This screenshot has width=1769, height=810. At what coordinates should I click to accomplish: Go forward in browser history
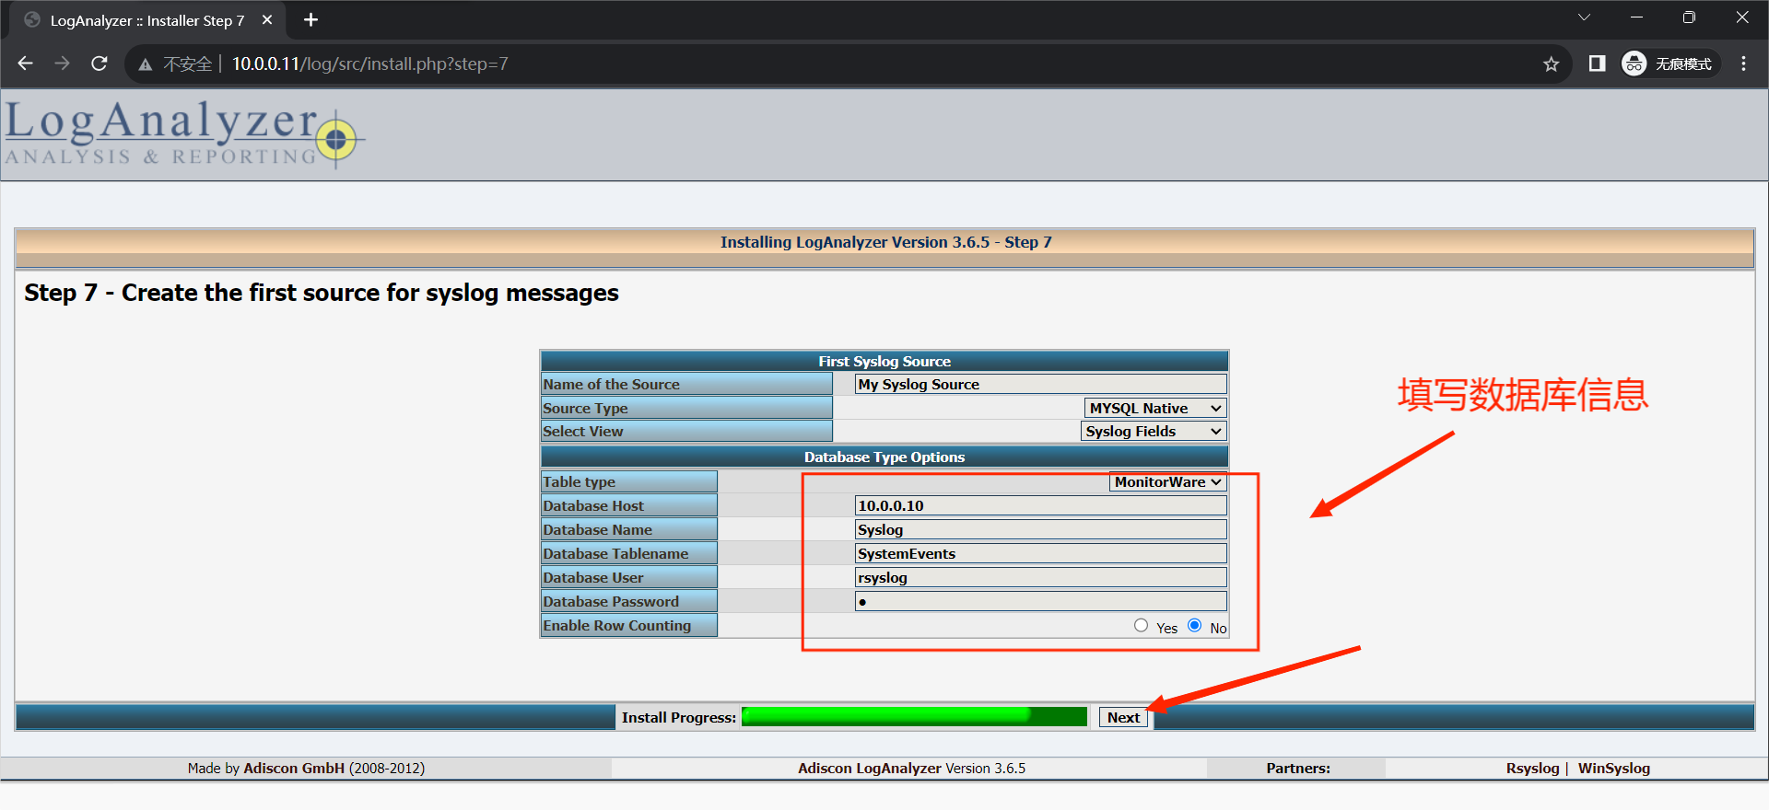pos(62,64)
